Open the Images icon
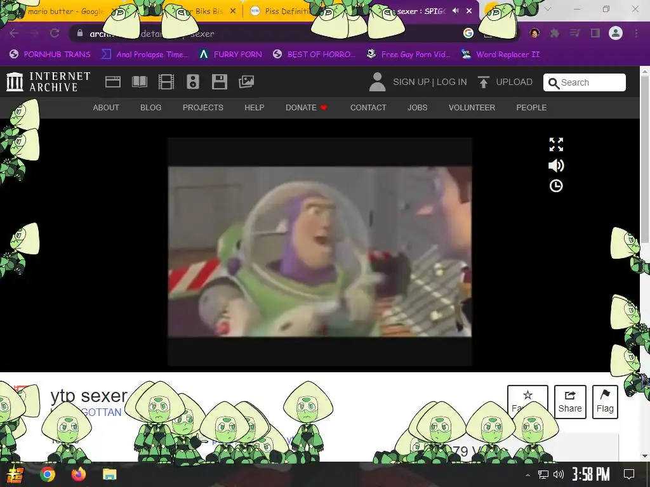 point(246,82)
